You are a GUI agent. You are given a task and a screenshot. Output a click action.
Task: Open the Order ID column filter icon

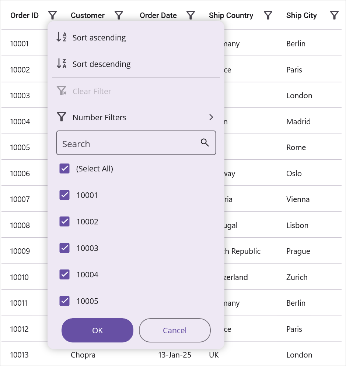tap(53, 15)
